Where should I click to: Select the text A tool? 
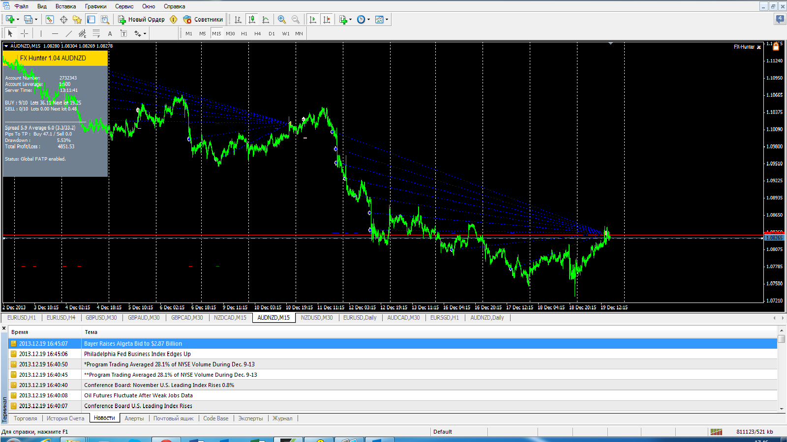point(110,33)
